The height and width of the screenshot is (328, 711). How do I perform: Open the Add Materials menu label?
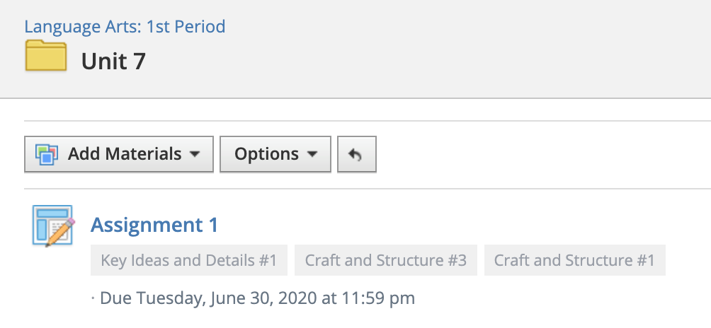tap(125, 154)
